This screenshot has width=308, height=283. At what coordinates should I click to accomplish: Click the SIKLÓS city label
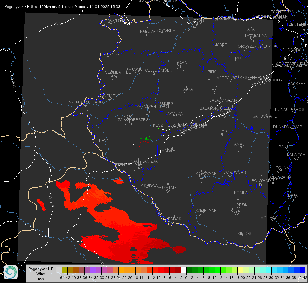[x=244, y=234]
